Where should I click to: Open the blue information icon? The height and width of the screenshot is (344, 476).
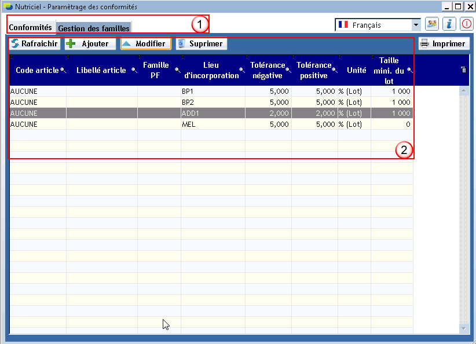(449, 24)
